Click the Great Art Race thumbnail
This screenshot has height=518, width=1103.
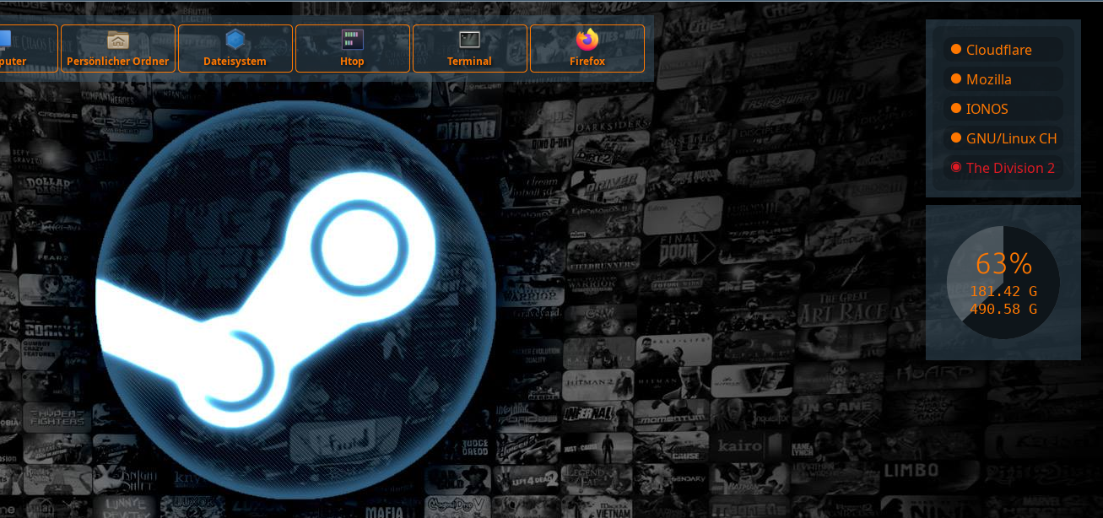(x=842, y=310)
